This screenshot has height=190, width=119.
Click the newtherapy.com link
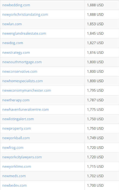click(x=16, y=100)
